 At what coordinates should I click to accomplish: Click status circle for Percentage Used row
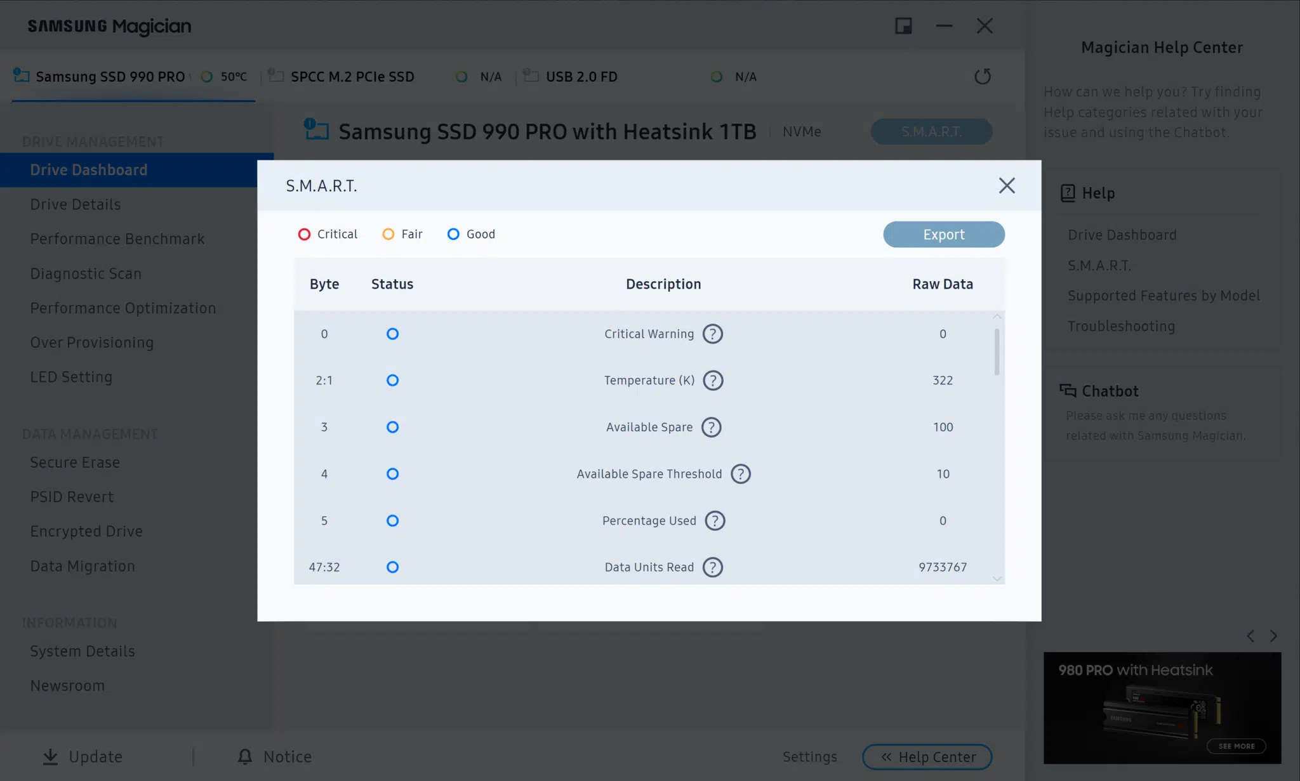pyautogui.click(x=392, y=520)
